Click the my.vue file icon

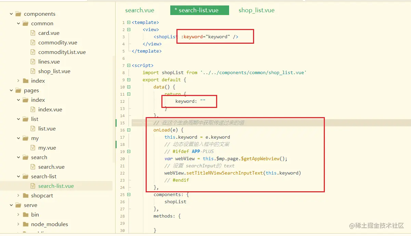pos(33,148)
